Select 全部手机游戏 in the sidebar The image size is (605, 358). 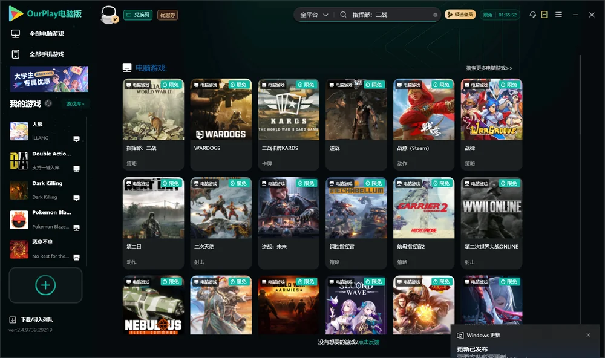point(47,54)
